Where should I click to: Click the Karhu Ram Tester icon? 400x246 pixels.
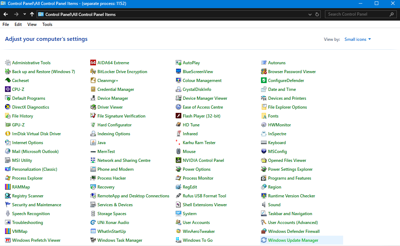coord(178,143)
